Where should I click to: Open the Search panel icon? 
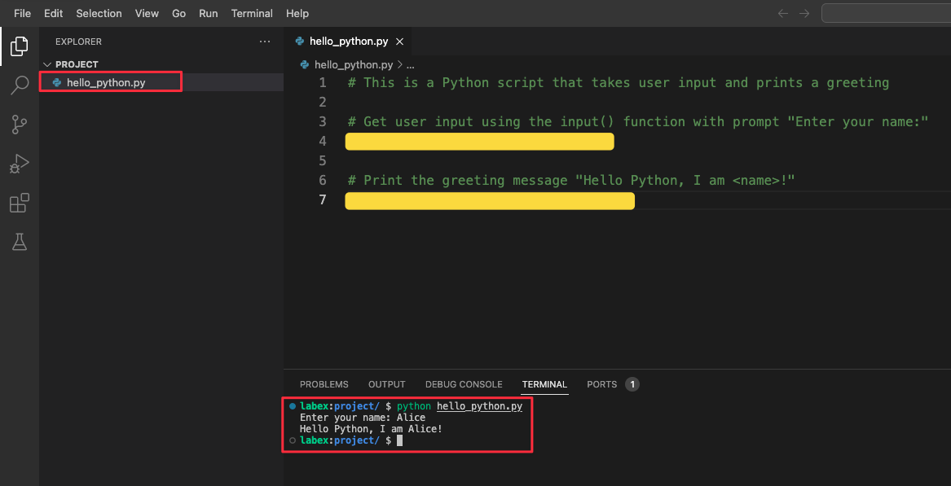tap(19, 84)
